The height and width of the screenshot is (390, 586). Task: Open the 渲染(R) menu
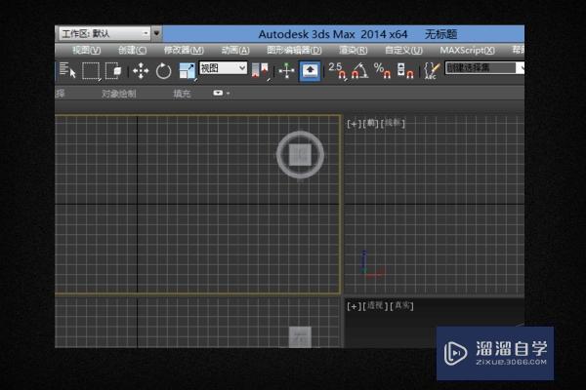(354, 50)
